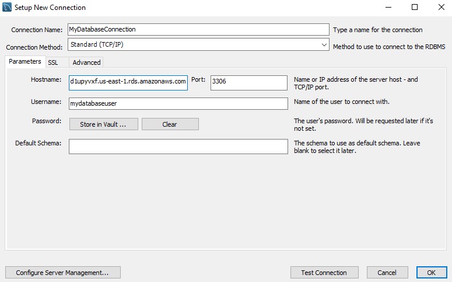
Task: Test the connection
Action: tap(324, 273)
